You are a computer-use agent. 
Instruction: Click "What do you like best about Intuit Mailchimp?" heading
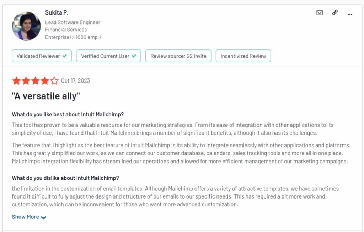coord(68,114)
